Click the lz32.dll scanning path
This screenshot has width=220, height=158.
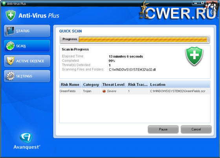[x=132, y=70]
